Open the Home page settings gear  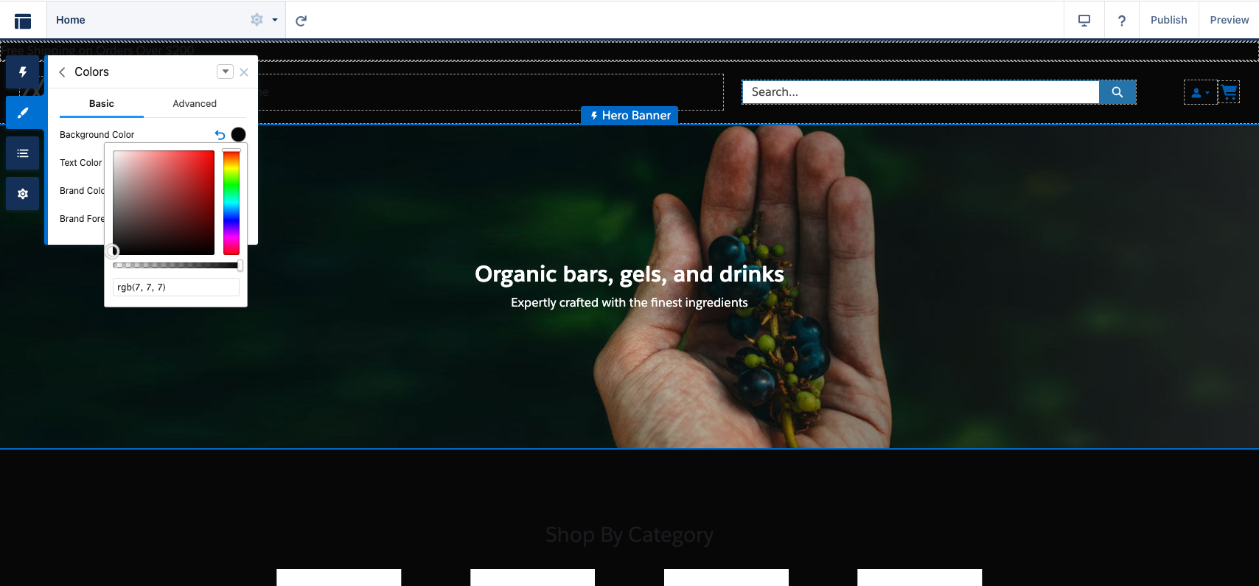click(257, 20)
